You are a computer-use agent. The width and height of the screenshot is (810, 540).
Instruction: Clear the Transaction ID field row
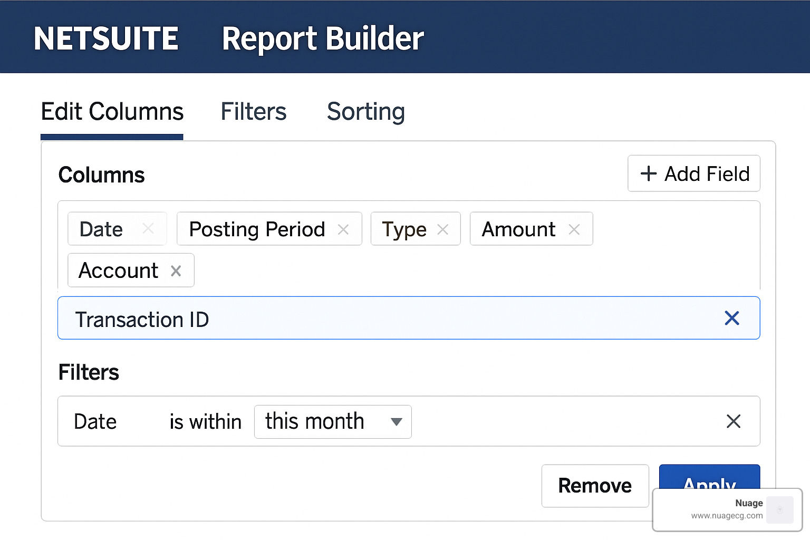click(x=732, y=318)
